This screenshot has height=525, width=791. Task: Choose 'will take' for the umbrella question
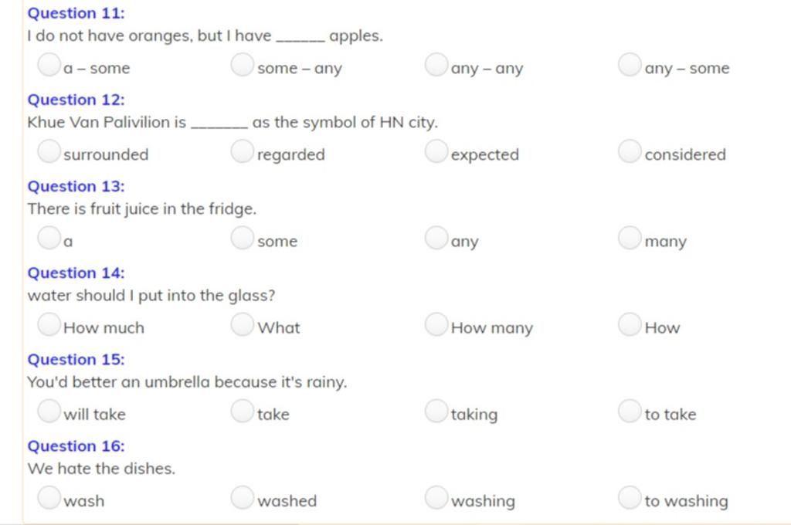(49, 411)
